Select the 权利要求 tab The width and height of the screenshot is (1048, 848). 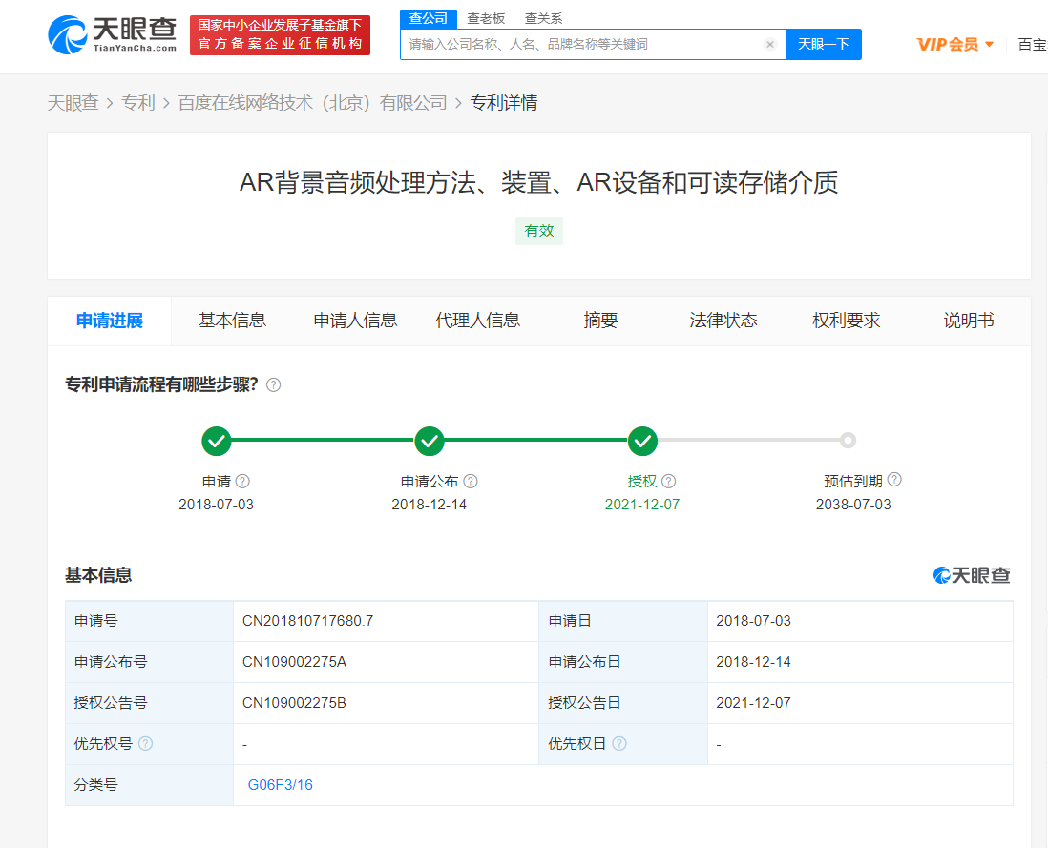pos(847,321)
